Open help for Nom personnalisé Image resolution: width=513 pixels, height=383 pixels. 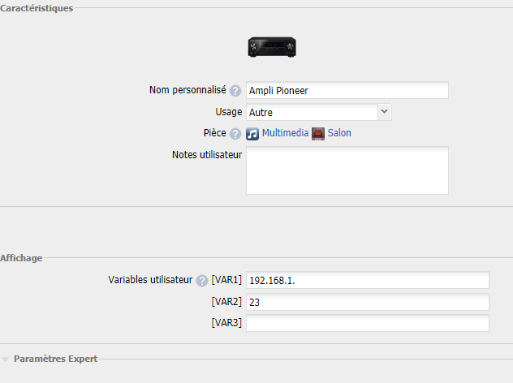coord(235,91)
